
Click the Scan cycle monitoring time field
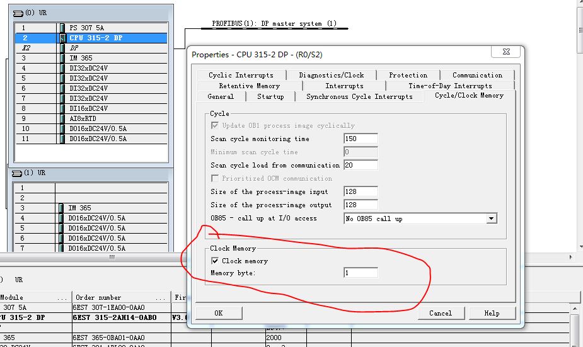tap(361, 139)
